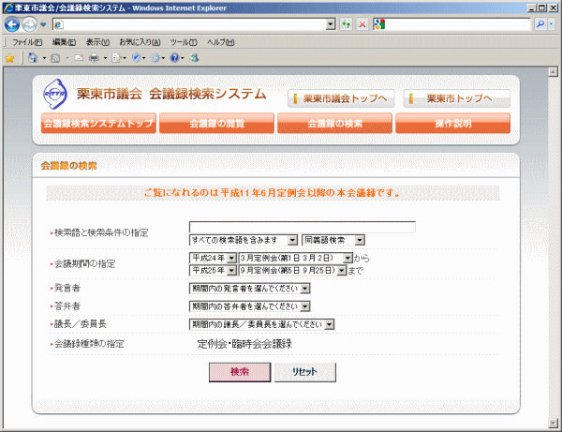
Task: Click the Tools gear icon
Action: pyautogui.click(x=155, y=58)
